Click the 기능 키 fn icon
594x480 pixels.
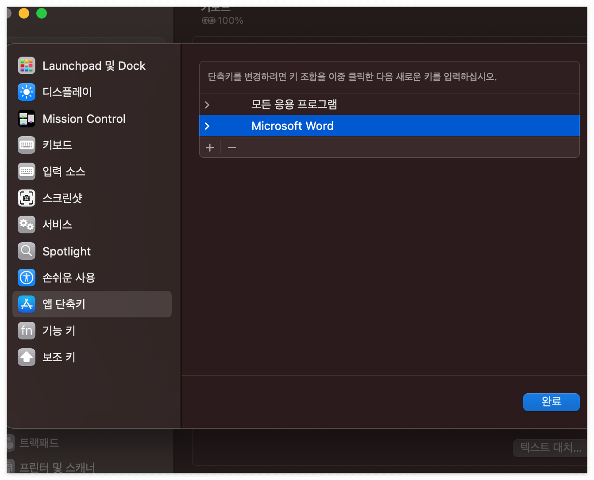click(27, 331)
